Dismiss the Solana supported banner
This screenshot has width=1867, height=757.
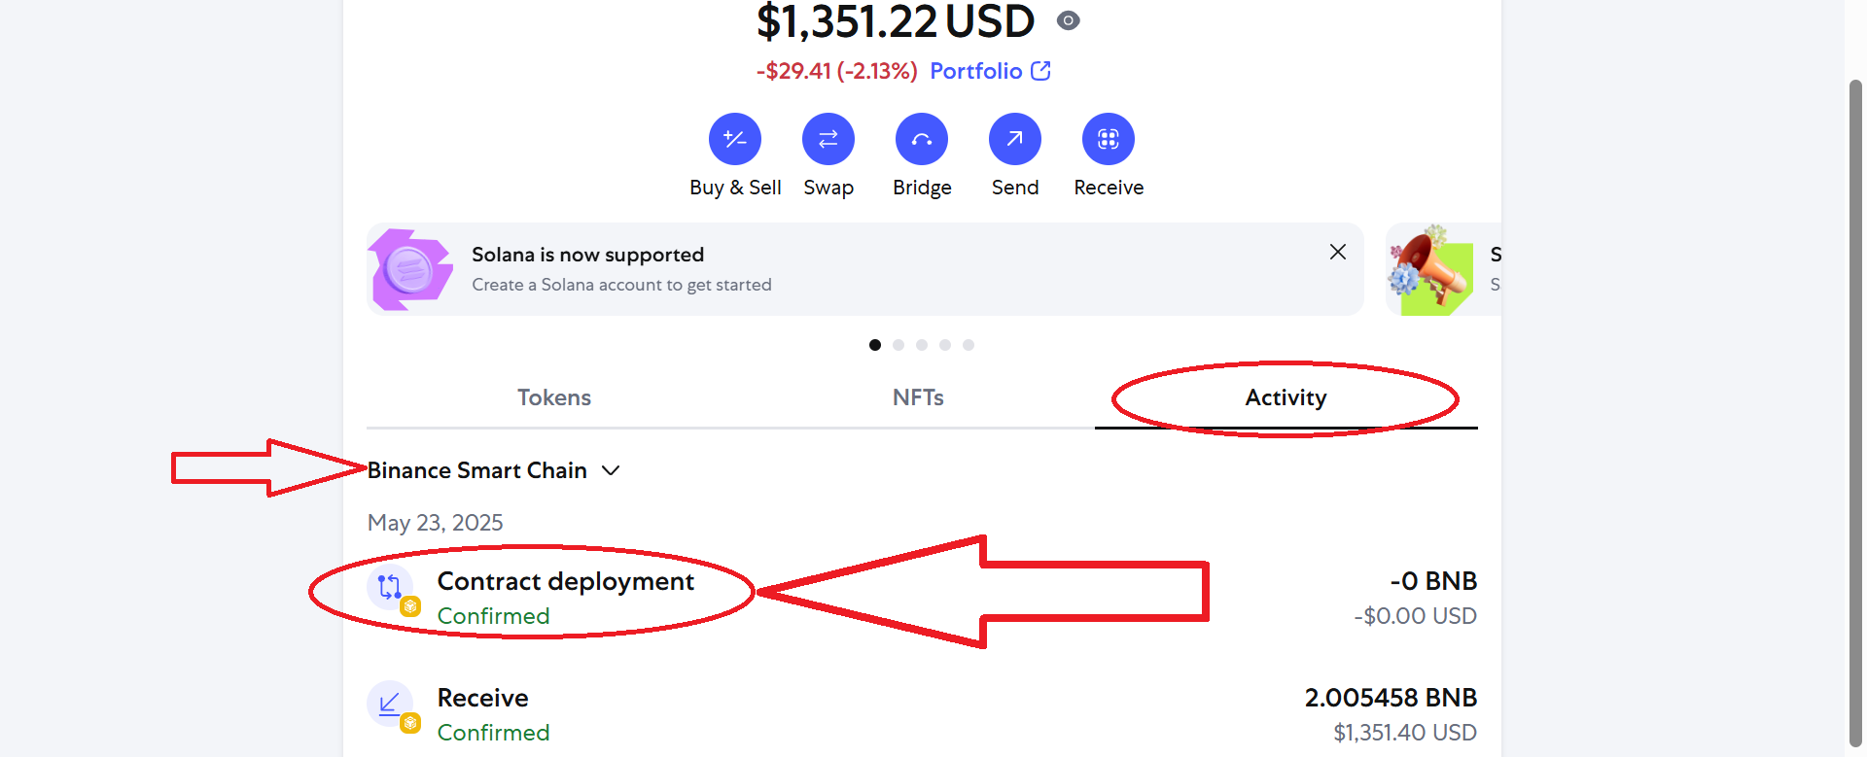[1338, 252]
